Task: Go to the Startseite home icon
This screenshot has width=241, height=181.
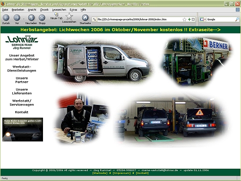Action: (85, 17)
